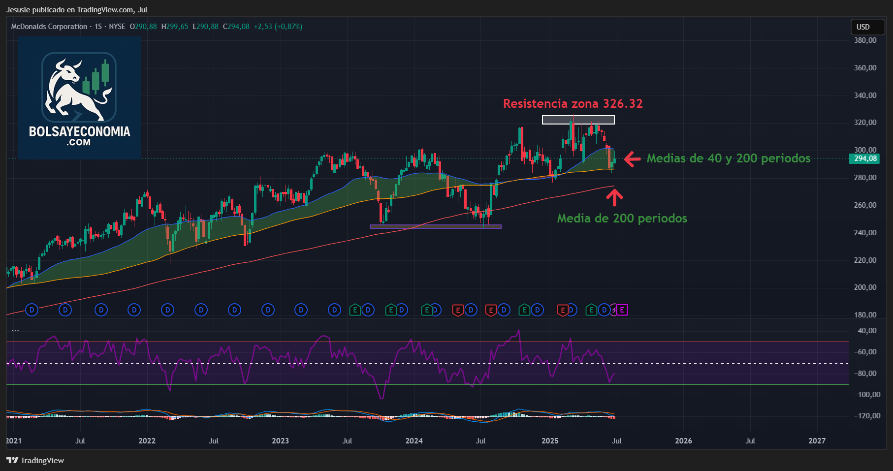This screenshot has width=893, height=471.
Task: Click the first dividend marker of early 2021
Action: pyautogui.click(x=32, y=310)
